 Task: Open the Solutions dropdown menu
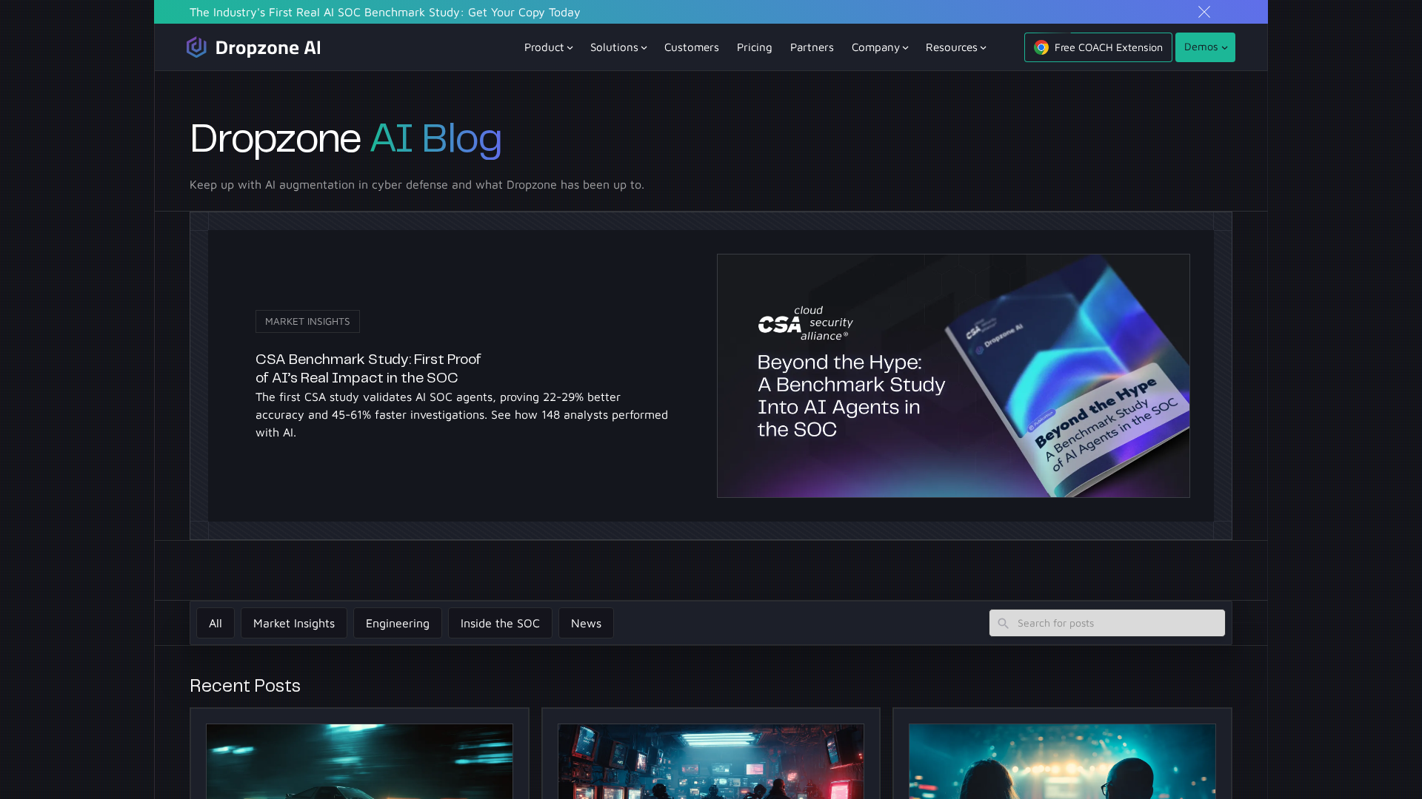pos(618,47)
